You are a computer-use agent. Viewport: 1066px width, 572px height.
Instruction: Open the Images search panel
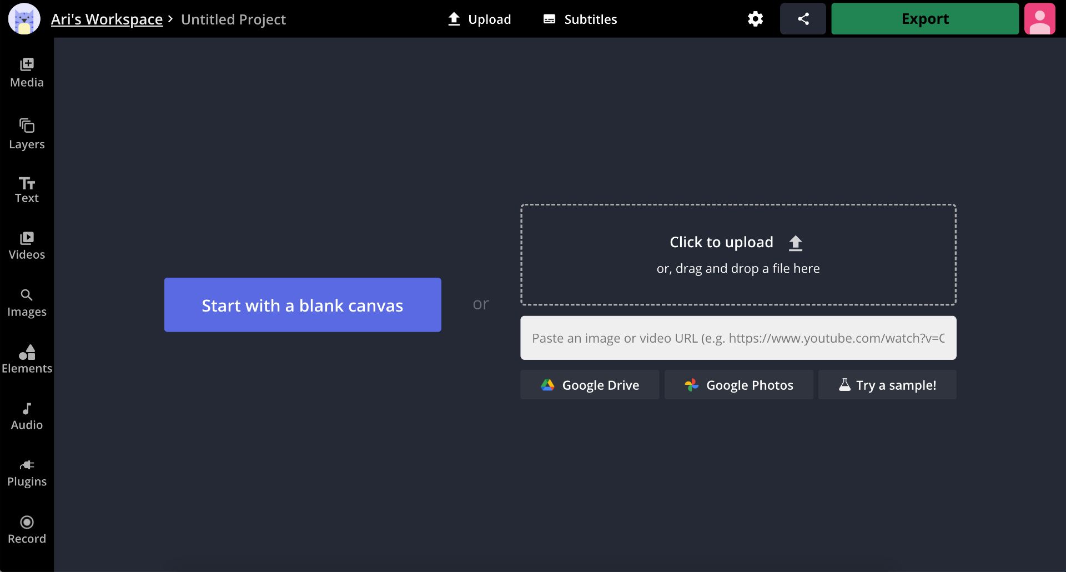(27, 303)
